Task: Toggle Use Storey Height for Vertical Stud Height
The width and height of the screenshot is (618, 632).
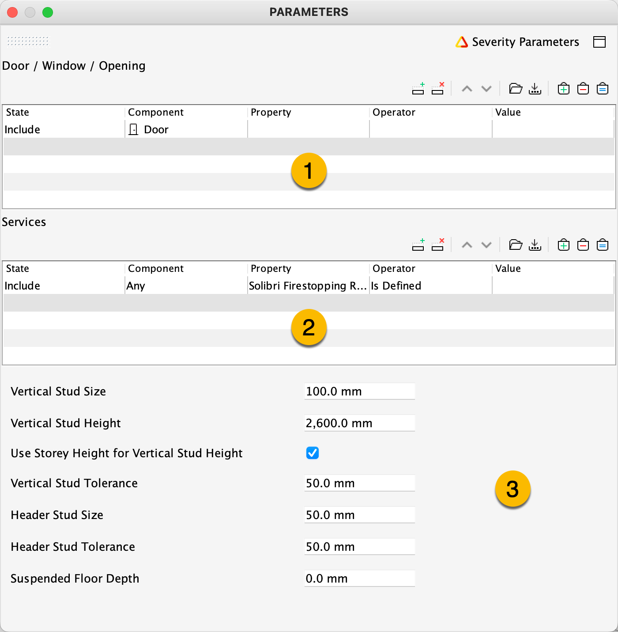Action: 313,453
